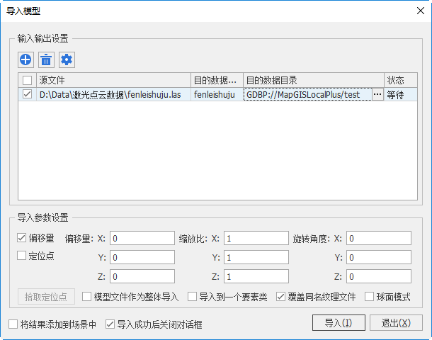The image size is (432, 340).
Task: Enable 球面模式 checkbox
Action: pyautogui.click(x=369, y=297)
